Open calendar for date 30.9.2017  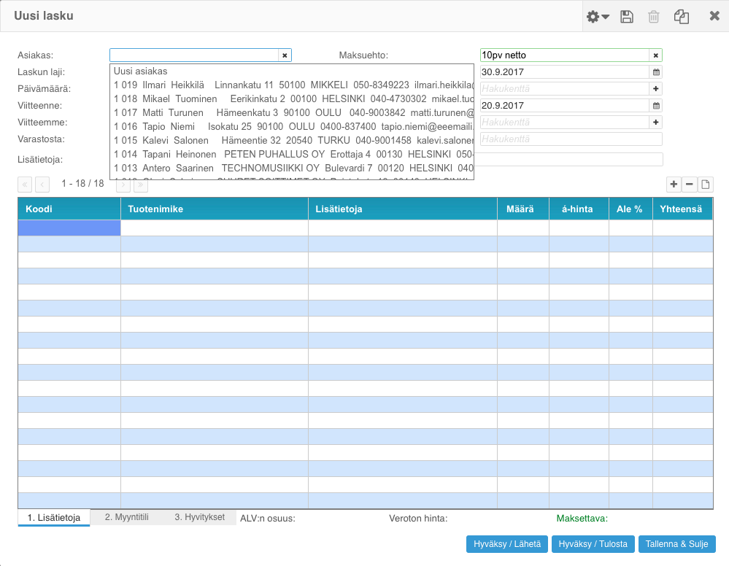(x=656, y=72)
